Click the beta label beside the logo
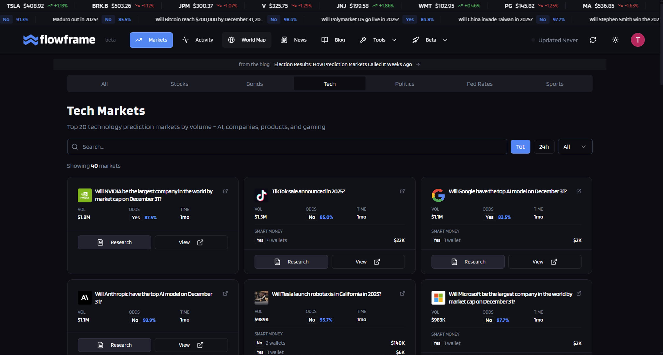The width and height of the screenshot is (663, 355). pyautogui.click(x=110, y=40)
